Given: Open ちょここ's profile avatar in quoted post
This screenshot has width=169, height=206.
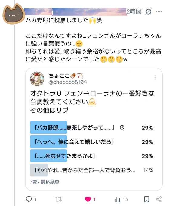Looking at the screenshot, I should tap(37, 79).
